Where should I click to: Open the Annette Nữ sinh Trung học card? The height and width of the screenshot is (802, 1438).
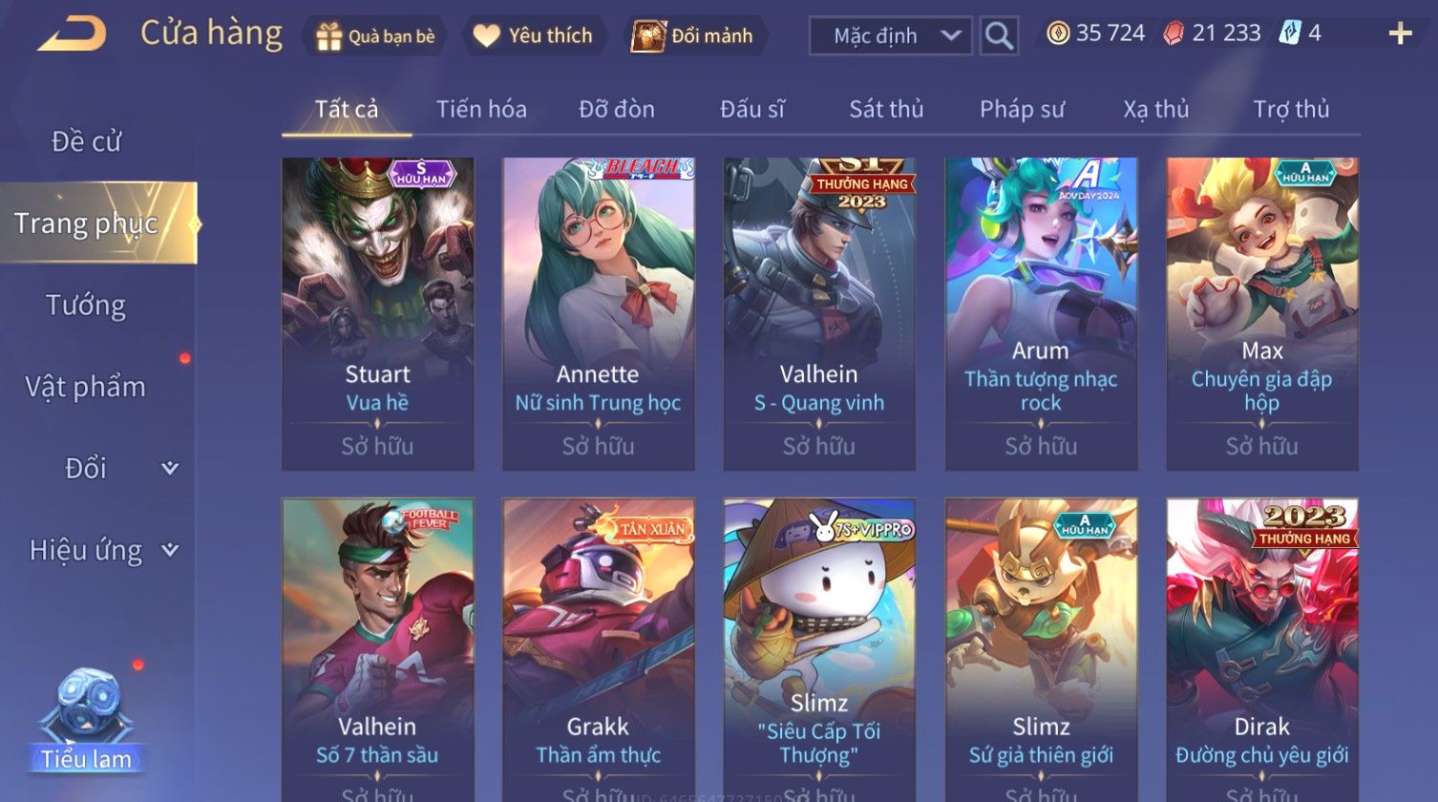pyautogui.click(x=599, y=313)
